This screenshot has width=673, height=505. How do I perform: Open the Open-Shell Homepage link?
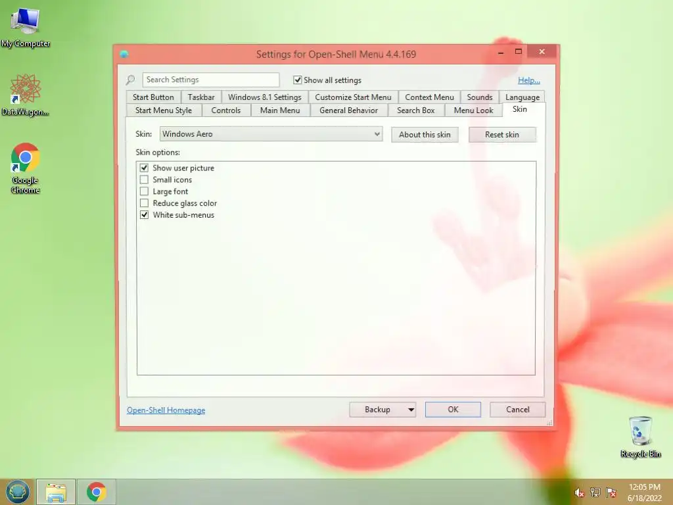point(166,410)
